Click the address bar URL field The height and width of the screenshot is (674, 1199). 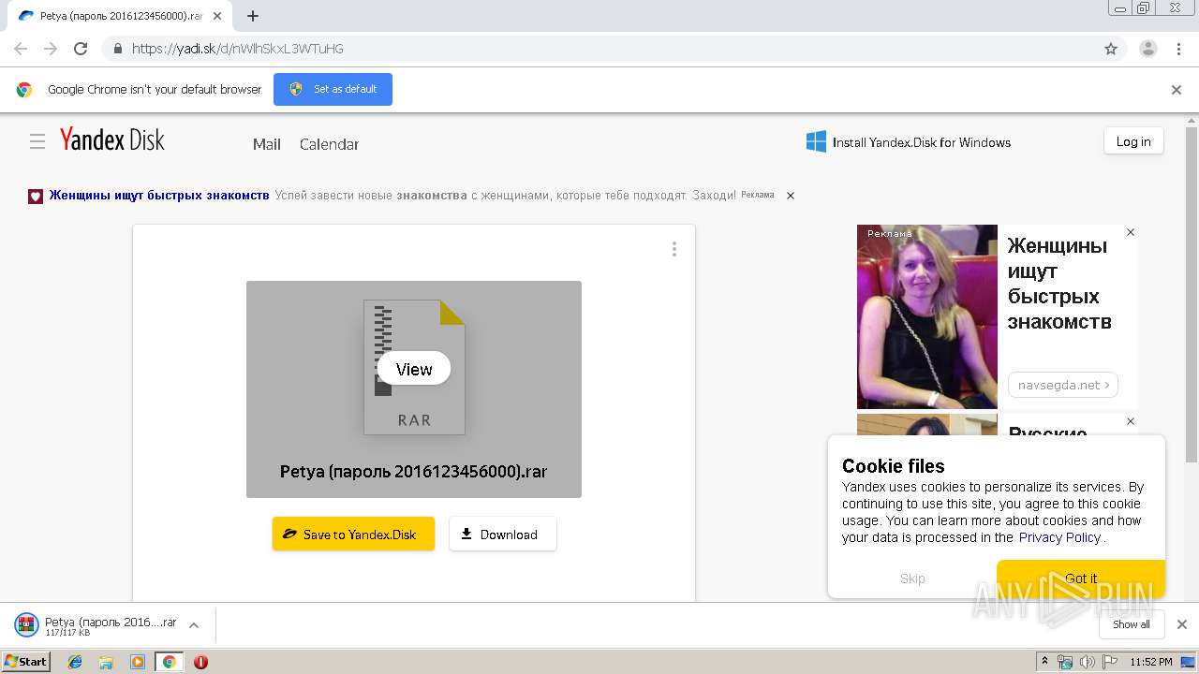tap(599, 49)
